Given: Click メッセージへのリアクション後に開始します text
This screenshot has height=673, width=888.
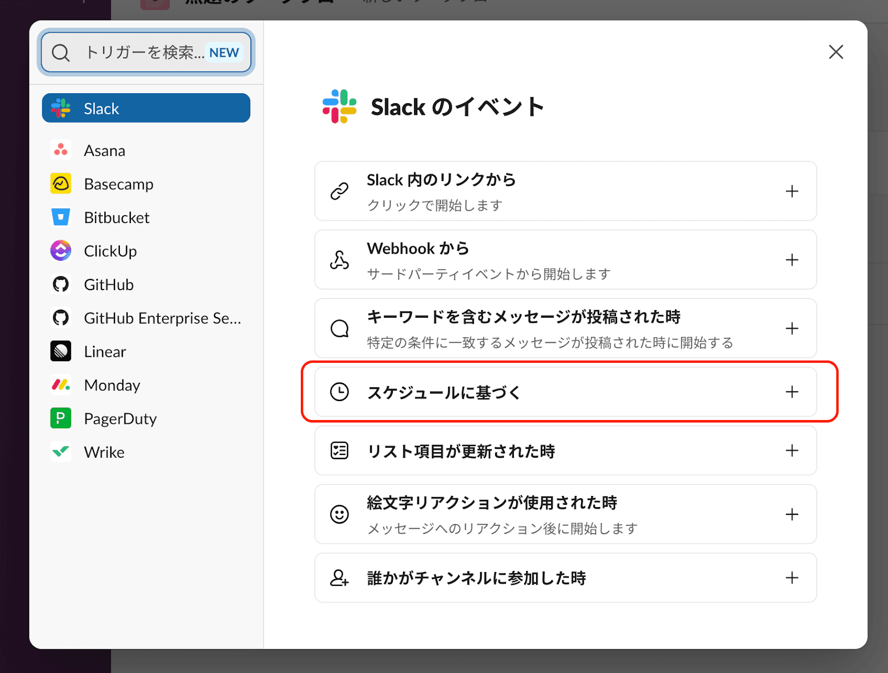Looking at the screenshot, I should (x=502, y=529).
